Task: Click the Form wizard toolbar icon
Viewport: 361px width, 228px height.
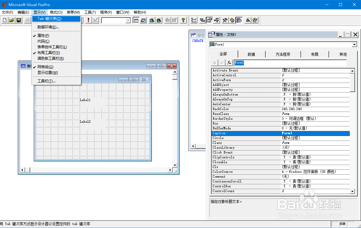Action: tap(152, 20)
